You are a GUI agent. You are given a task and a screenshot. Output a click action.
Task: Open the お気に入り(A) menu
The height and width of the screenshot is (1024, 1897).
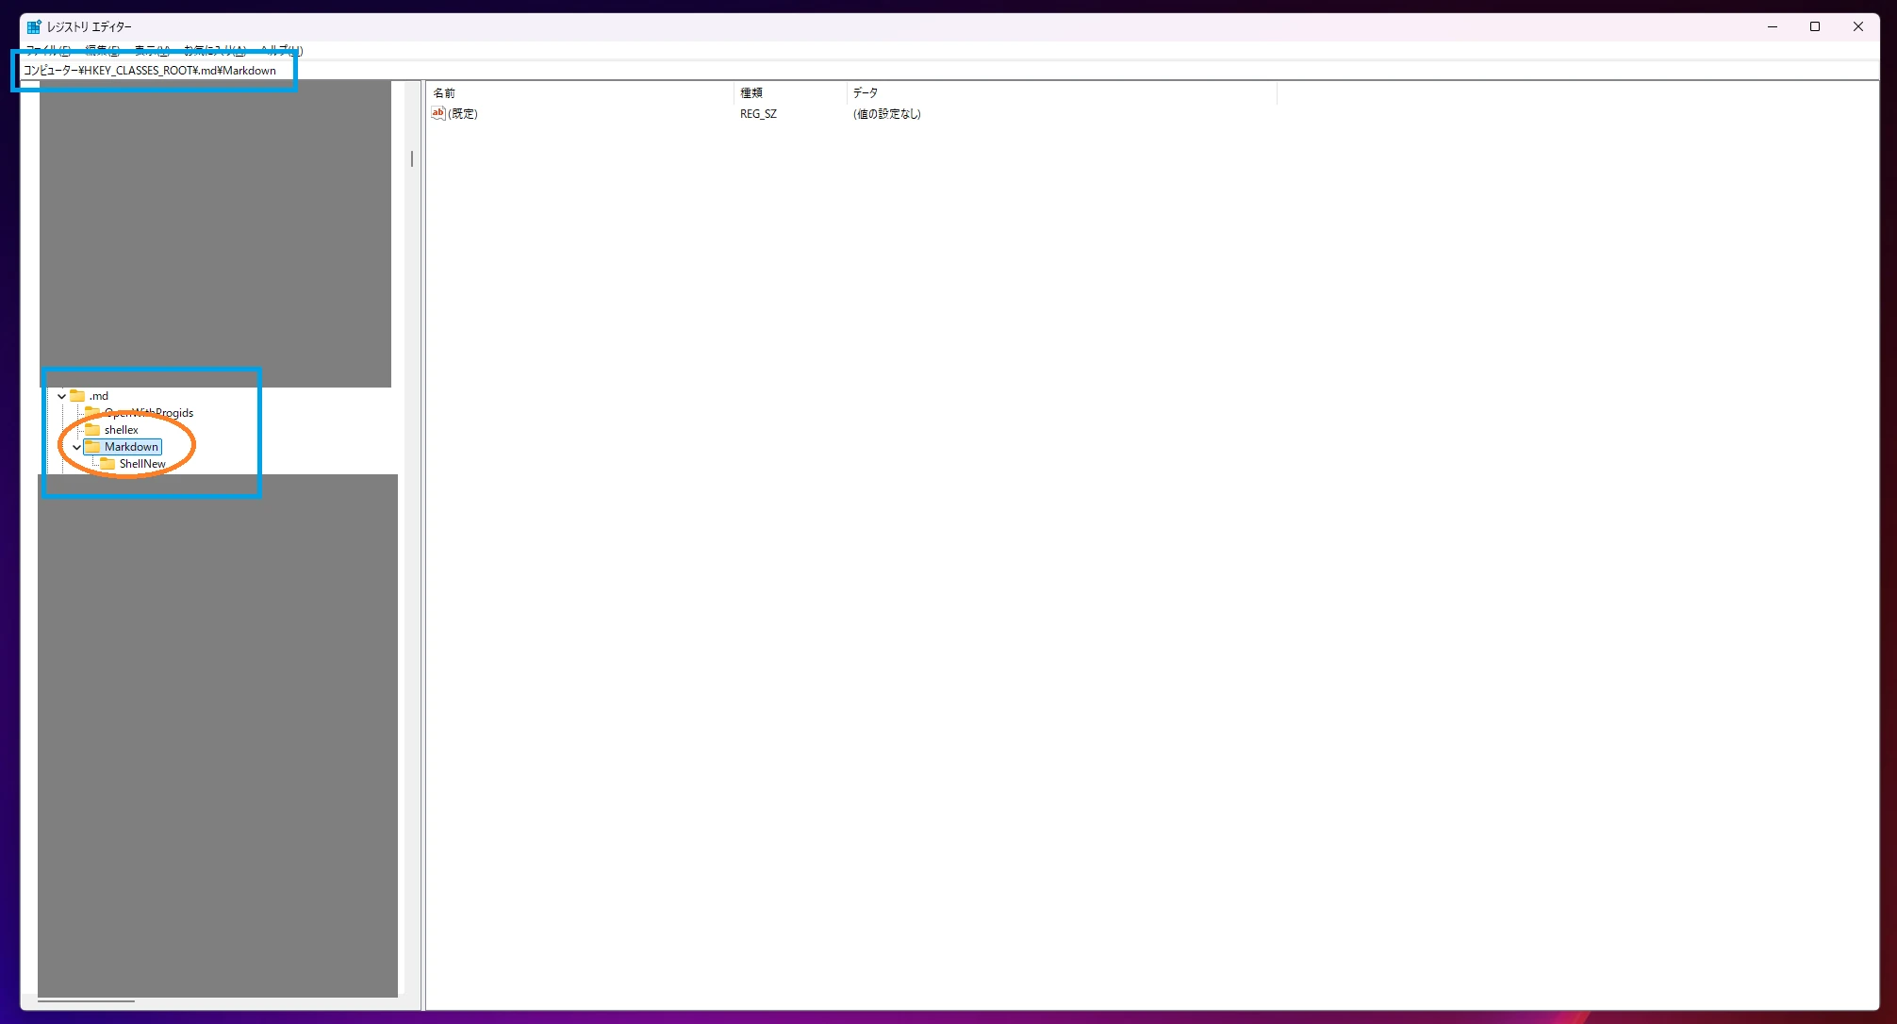tap(215, 50)
